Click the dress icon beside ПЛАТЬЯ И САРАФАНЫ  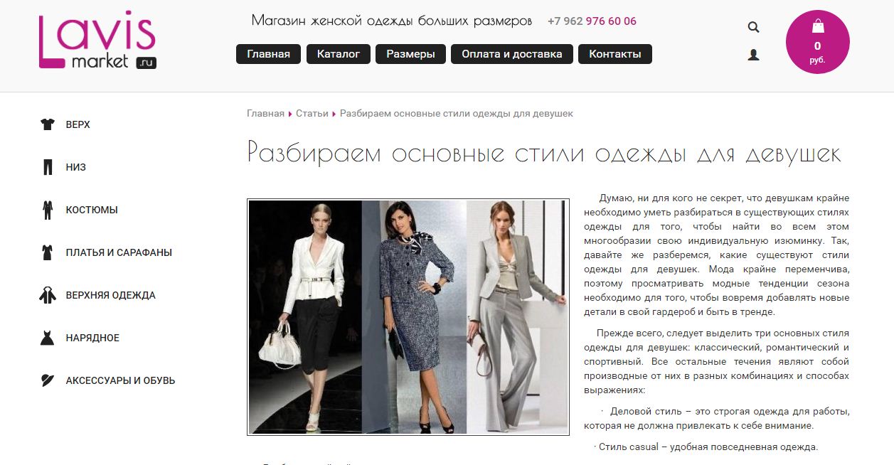click(48, 252)
